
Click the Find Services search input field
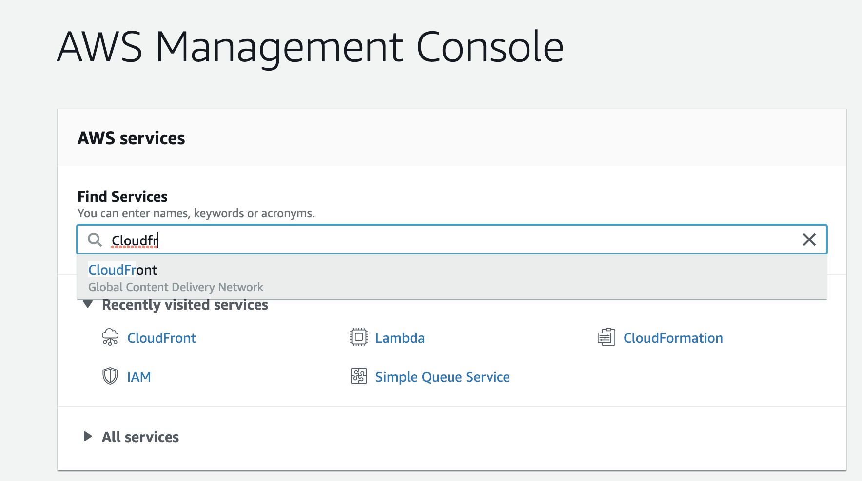pos(452,240)
